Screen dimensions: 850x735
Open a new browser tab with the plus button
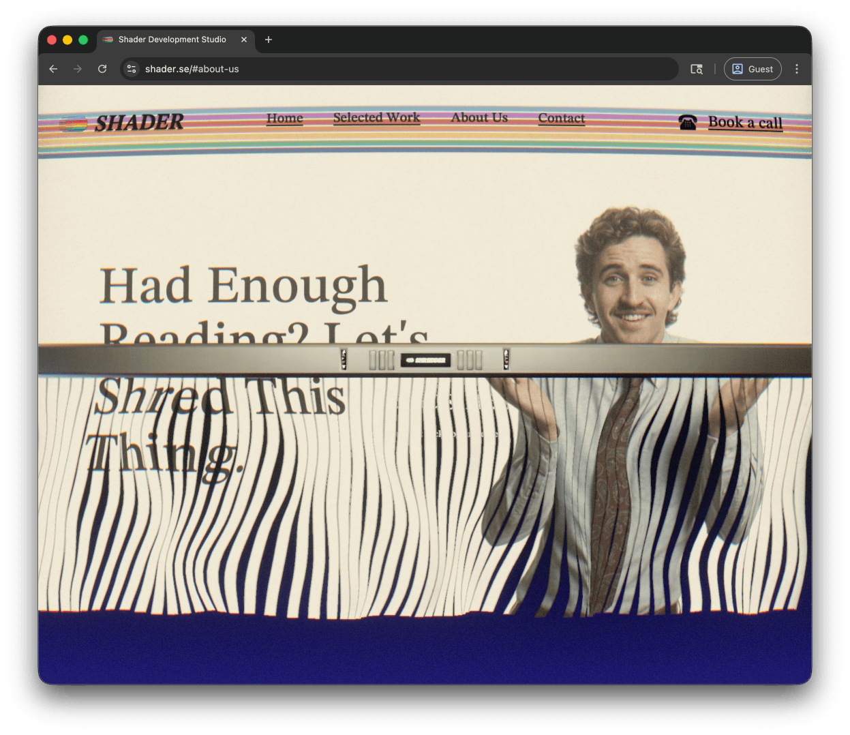[x=268, y=40]
